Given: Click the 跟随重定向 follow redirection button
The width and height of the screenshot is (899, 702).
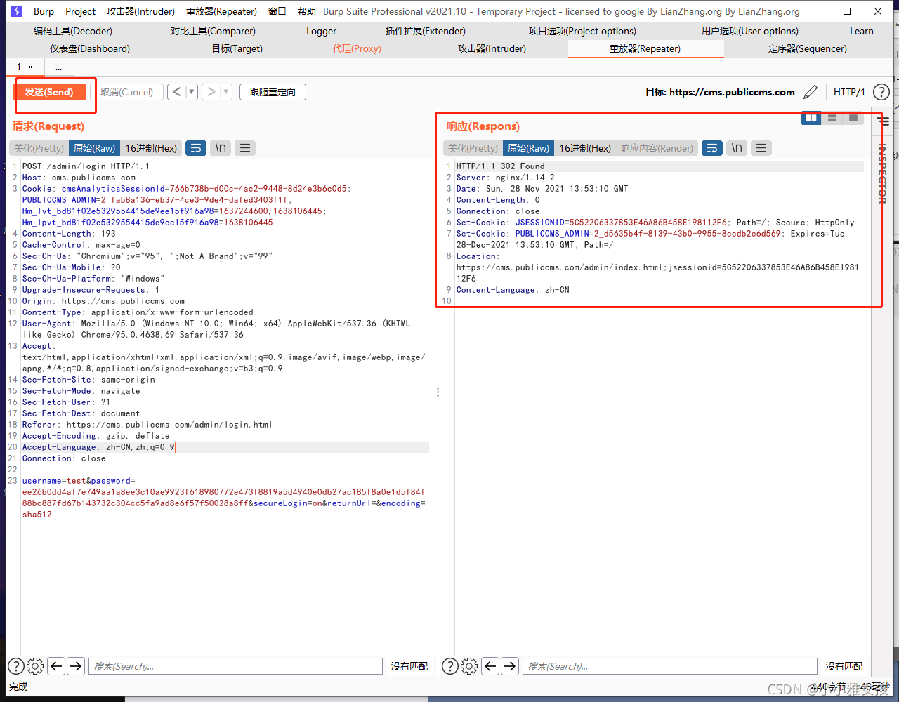Looking at the screenshot, I should point(273,92).
